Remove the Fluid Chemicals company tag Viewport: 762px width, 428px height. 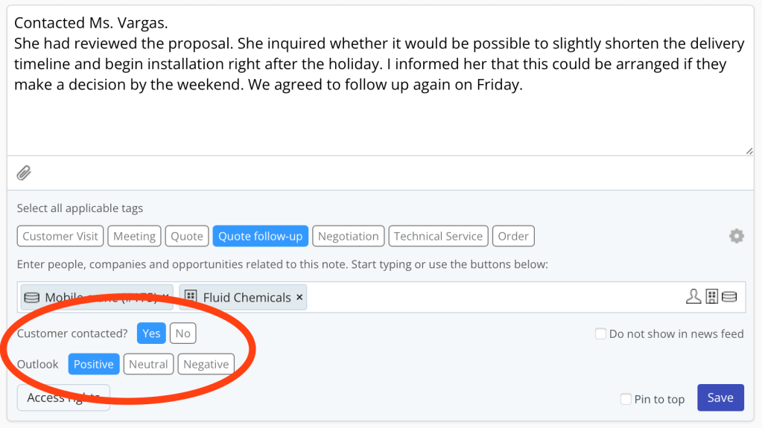pyautogui.click(x=299, y=297)
